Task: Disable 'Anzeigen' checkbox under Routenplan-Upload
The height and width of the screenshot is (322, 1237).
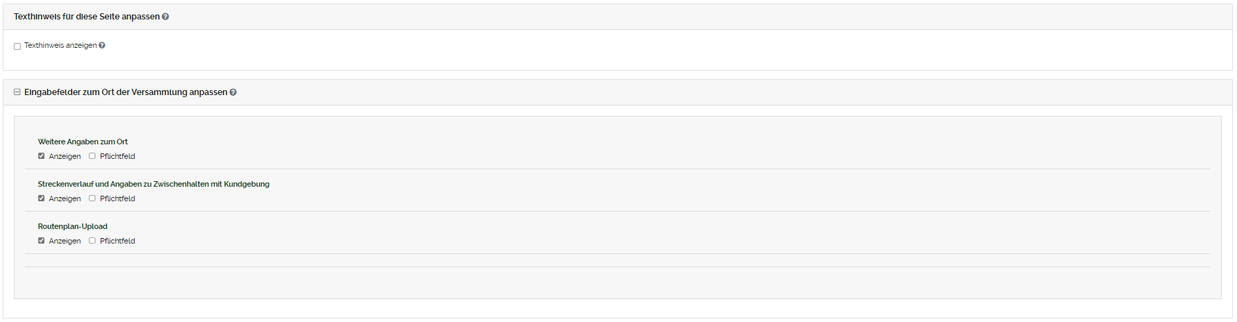Action: (42, 241)
